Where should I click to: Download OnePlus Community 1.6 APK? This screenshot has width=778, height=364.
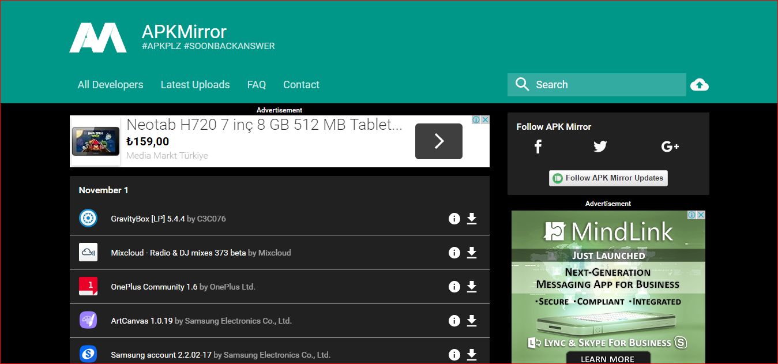(x=472, y=287)
